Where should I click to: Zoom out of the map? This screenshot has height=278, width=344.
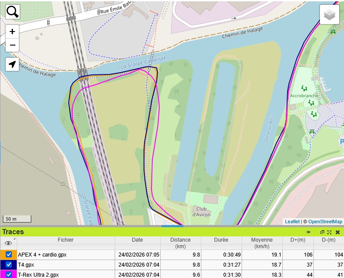pyautogui.click(x=12, y=45)
